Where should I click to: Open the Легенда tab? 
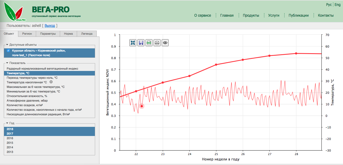[x=86, y=34]
